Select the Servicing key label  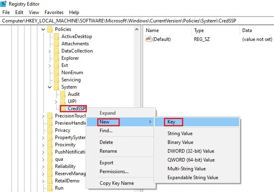point(71,80)
